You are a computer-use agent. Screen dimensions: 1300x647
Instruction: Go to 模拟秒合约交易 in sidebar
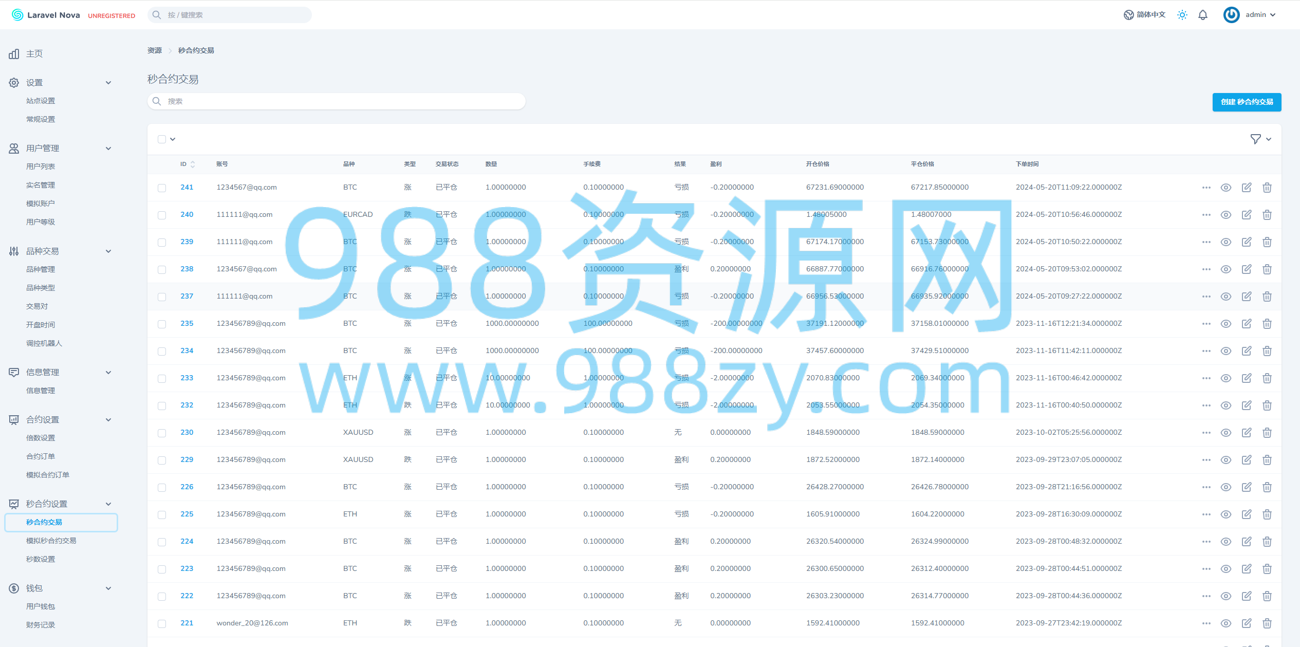(x=51, y=541)
